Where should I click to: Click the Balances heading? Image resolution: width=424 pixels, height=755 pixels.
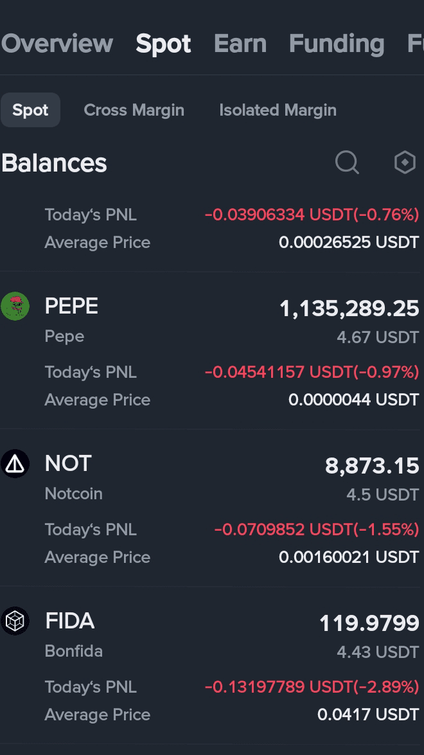point(54,163)
